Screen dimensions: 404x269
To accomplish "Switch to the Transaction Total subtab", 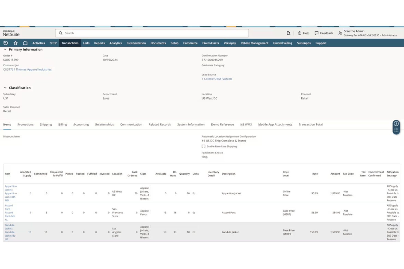I will [x=311, y=125].
